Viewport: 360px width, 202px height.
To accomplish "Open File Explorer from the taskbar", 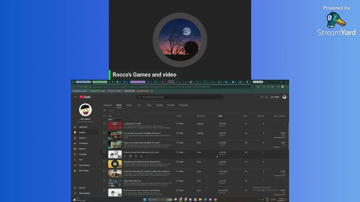I will coord(200,199).
